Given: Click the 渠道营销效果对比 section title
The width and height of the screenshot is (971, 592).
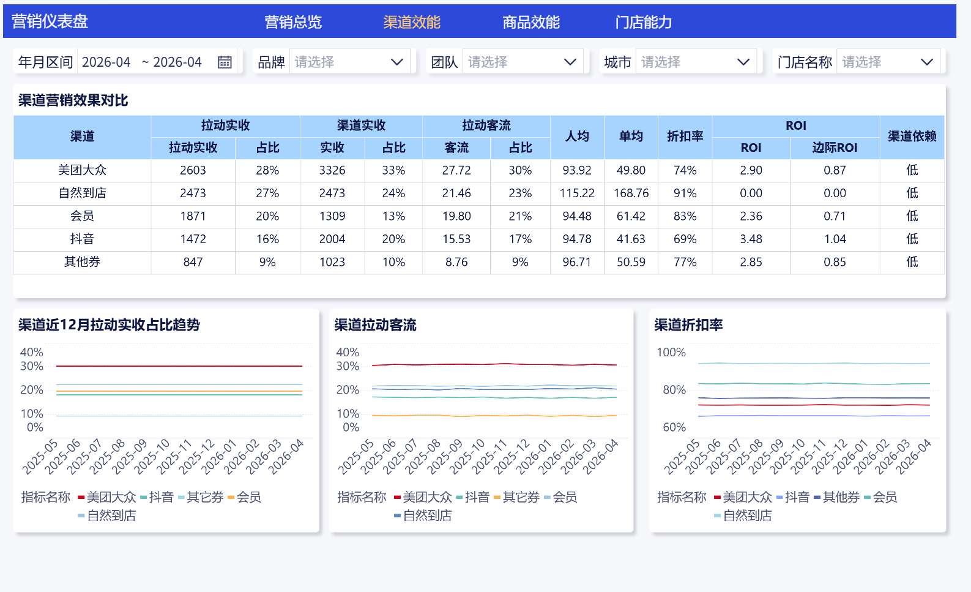Looking at the screenshot, I should point(73,100).
